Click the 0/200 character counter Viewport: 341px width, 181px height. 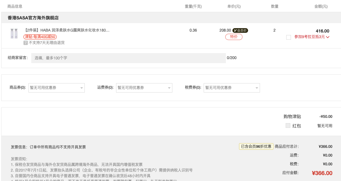pyautogui.click(x=232, y=58)
